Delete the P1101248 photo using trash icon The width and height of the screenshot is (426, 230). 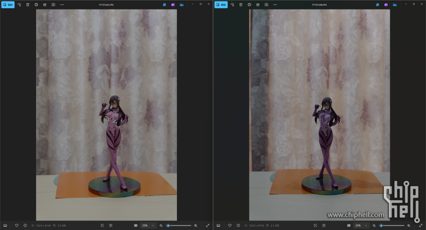point(241,4)
